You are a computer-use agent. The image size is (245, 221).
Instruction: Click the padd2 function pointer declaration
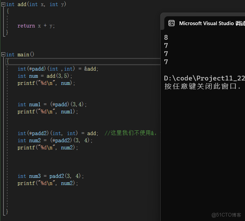tap(58, 133)
